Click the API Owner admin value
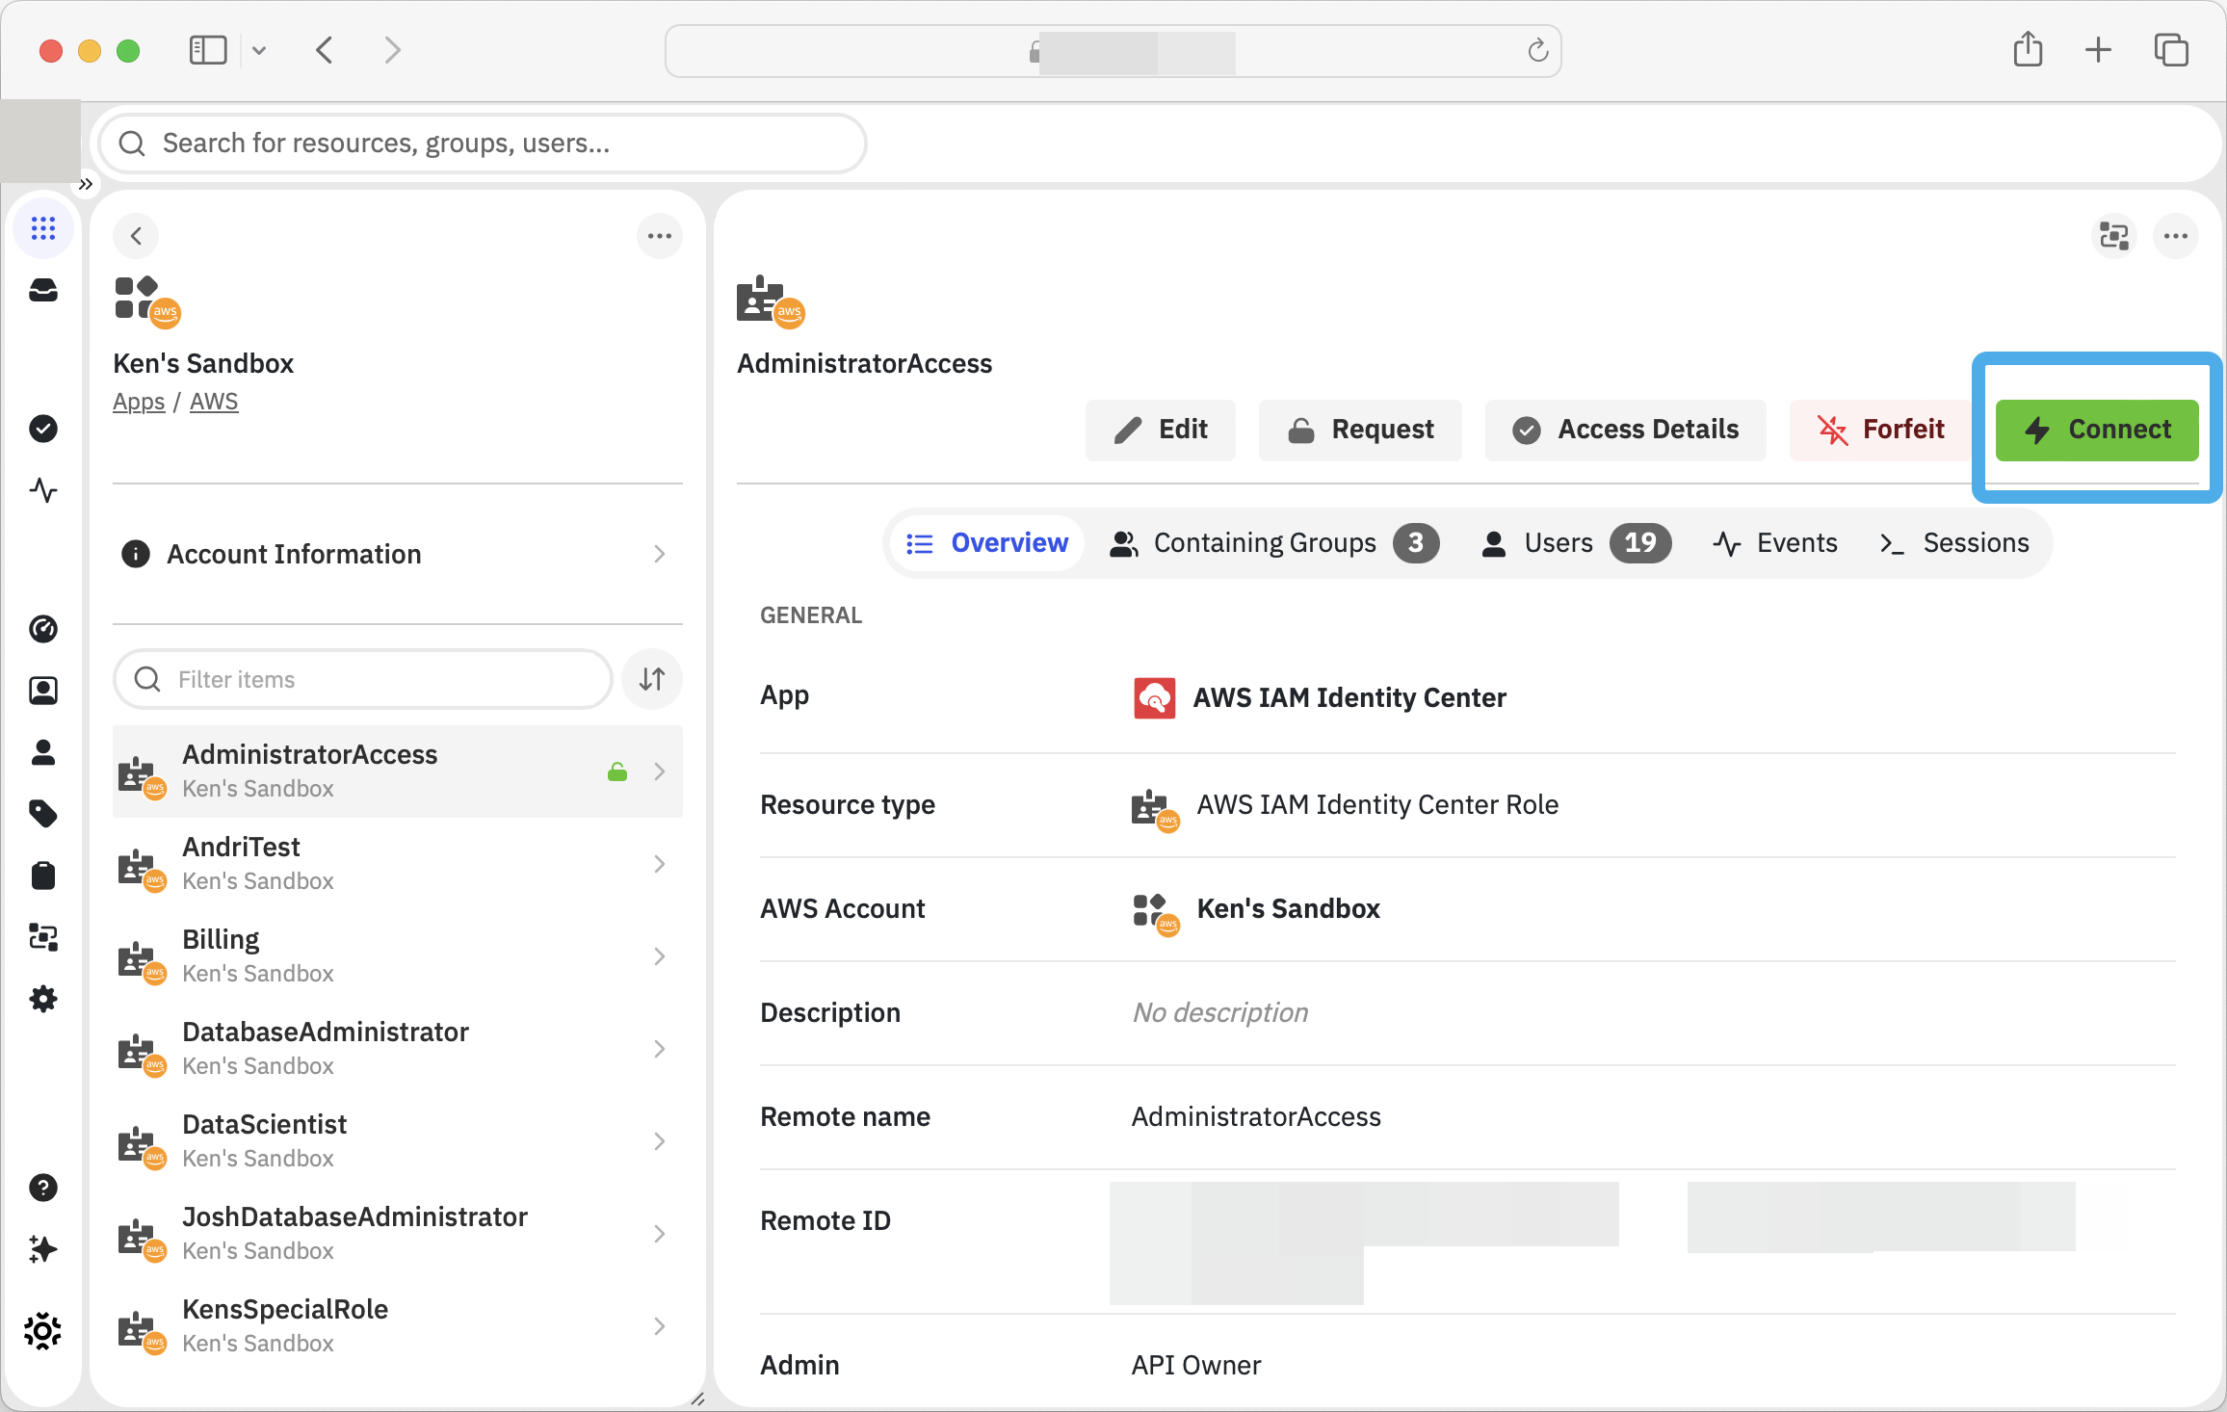This screenshot has height=1412, width=2227. pos(1196,1365)
